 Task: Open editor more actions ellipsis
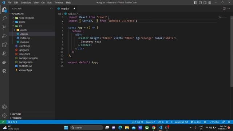pyautogui.click(x=229, y=8)
